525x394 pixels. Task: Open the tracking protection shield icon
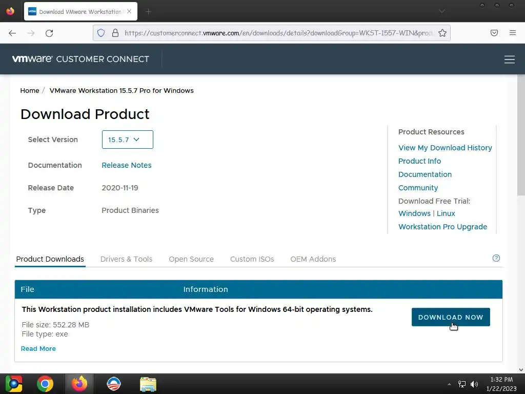tap(101, 33)
